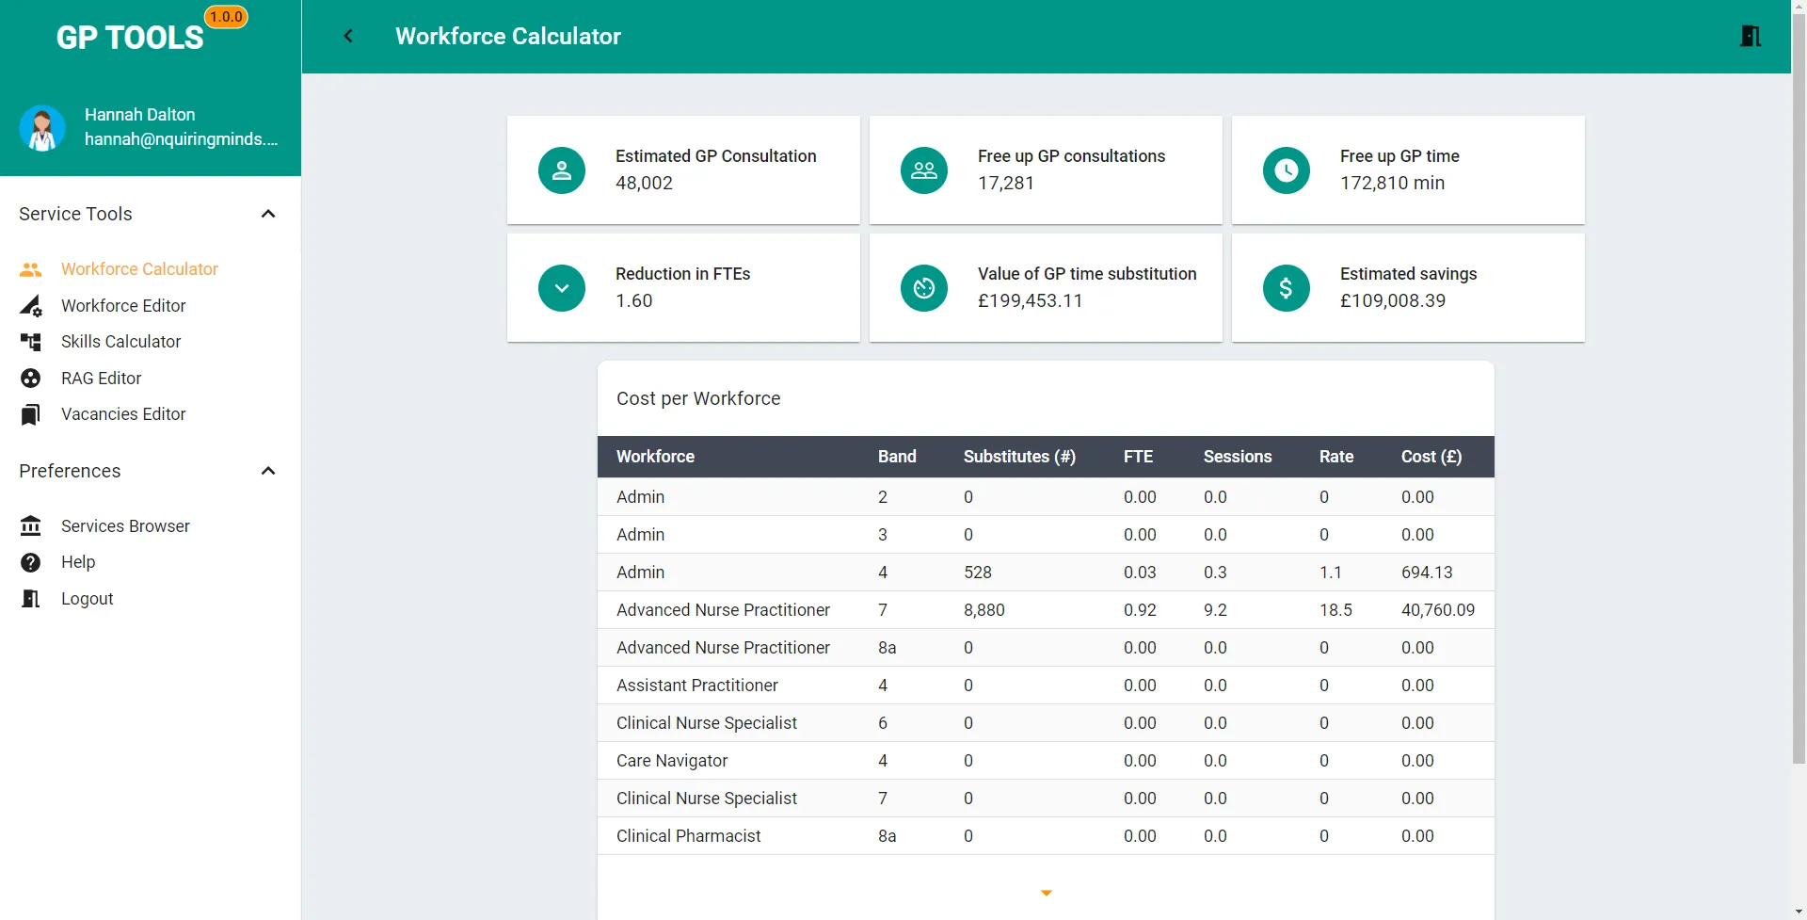Expand table with orange down arrow
The width and height of the screenshot is (1807, 920).
coord(1046,893)
